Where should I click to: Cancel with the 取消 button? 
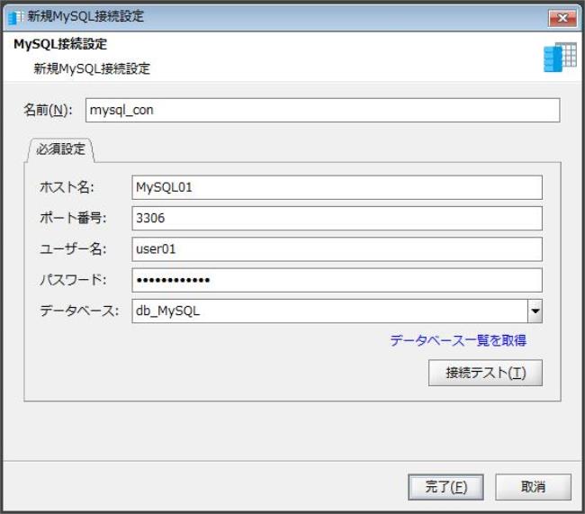pyautogui.click(x=533, y=487)
